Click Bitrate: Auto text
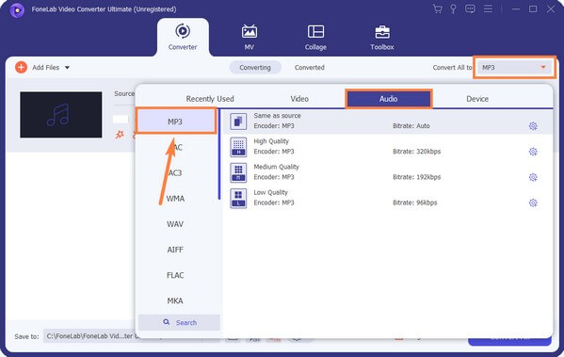Screen dimensions: 564x357 (x=411, y=126)
